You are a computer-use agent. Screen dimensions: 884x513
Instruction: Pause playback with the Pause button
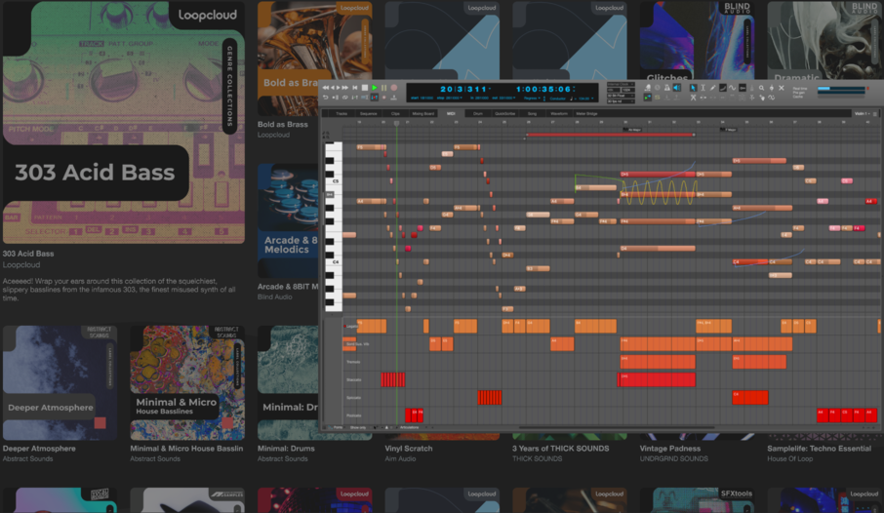pyautogui.click(x=383, y=88)
